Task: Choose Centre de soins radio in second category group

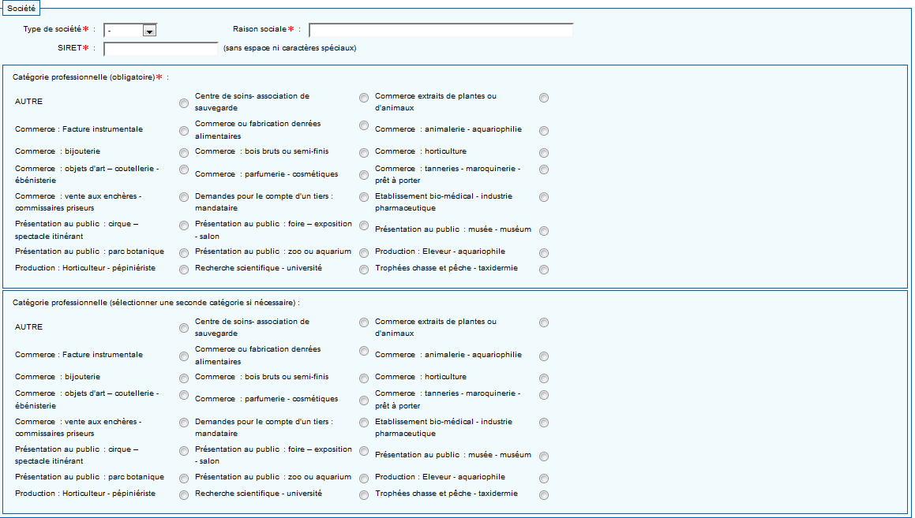Action: (x=363, y=322)
